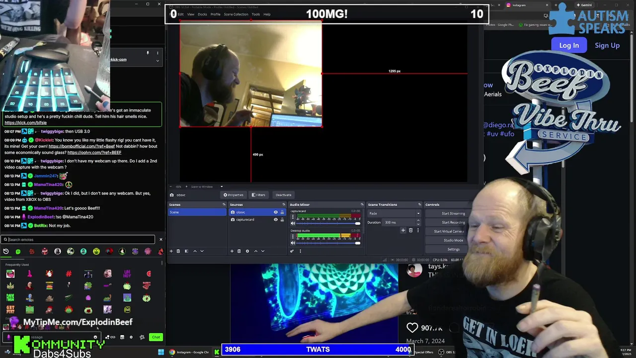Mute the capturecard audio channel
Image resolution: width=636 pixels, height=358 pixels.
click(x=292, y=223)
